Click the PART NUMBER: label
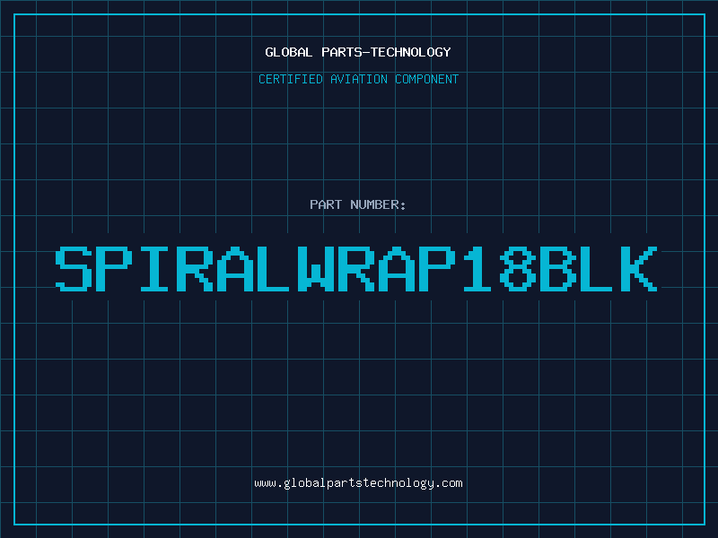The height and width of the screenshot is (538, 718). click(358, 204)
